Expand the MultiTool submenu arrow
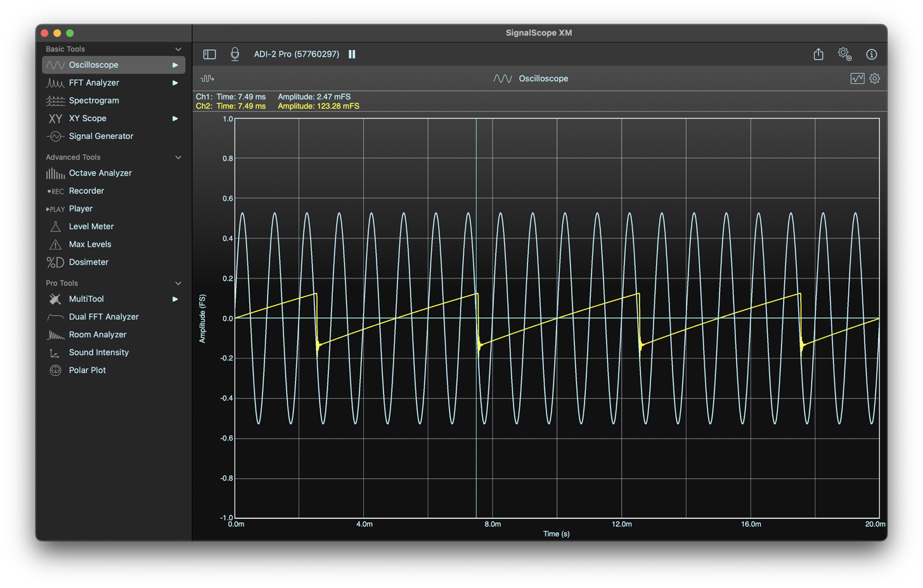Image resolution: width=923 pixels, height=588 pixels. click(176, 299)
